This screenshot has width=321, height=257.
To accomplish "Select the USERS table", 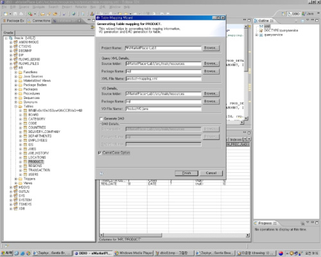I will point(33,175).
